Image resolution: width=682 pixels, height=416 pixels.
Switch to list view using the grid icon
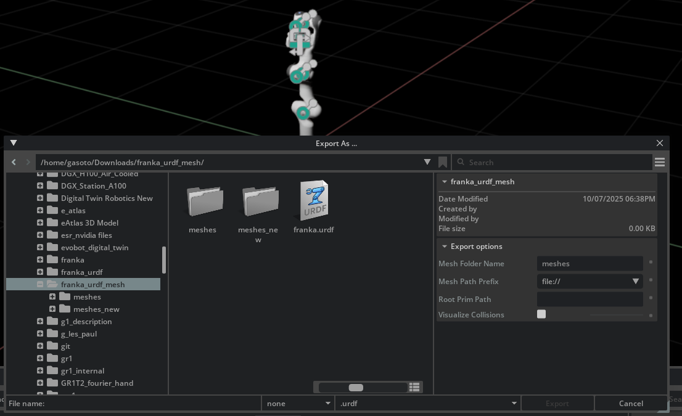tap(414, 387)
